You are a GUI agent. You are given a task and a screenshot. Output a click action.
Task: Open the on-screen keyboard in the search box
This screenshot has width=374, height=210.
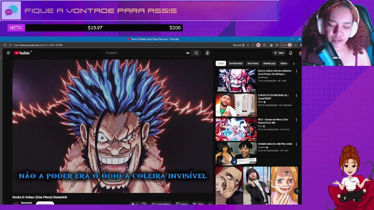point(188,53)
